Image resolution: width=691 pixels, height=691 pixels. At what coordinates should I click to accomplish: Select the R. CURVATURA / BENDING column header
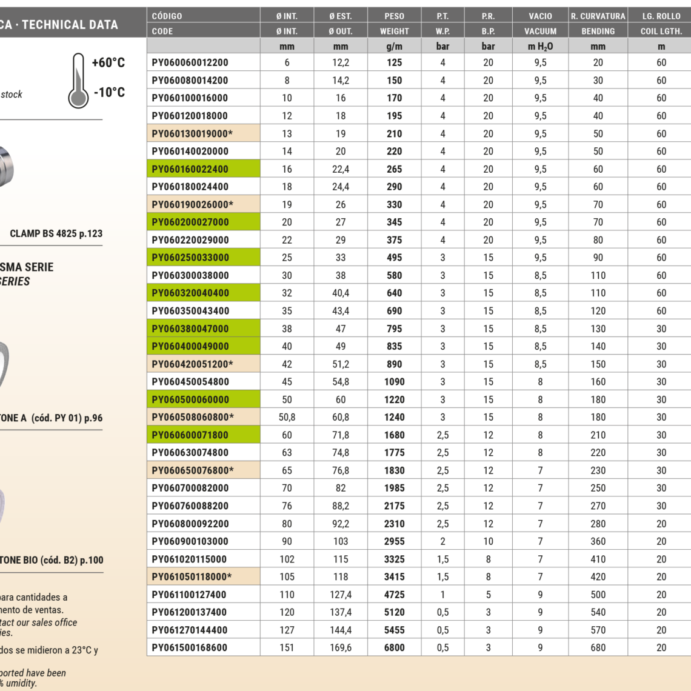coord(598,23)
